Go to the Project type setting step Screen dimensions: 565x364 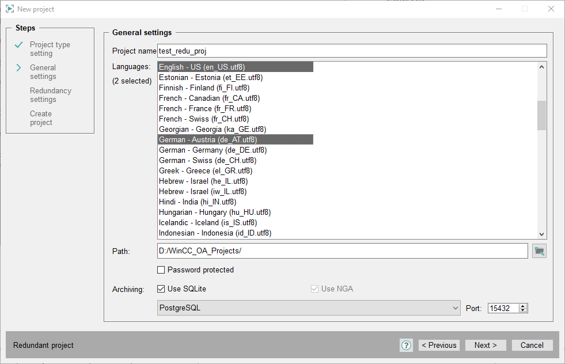[50, 49]
